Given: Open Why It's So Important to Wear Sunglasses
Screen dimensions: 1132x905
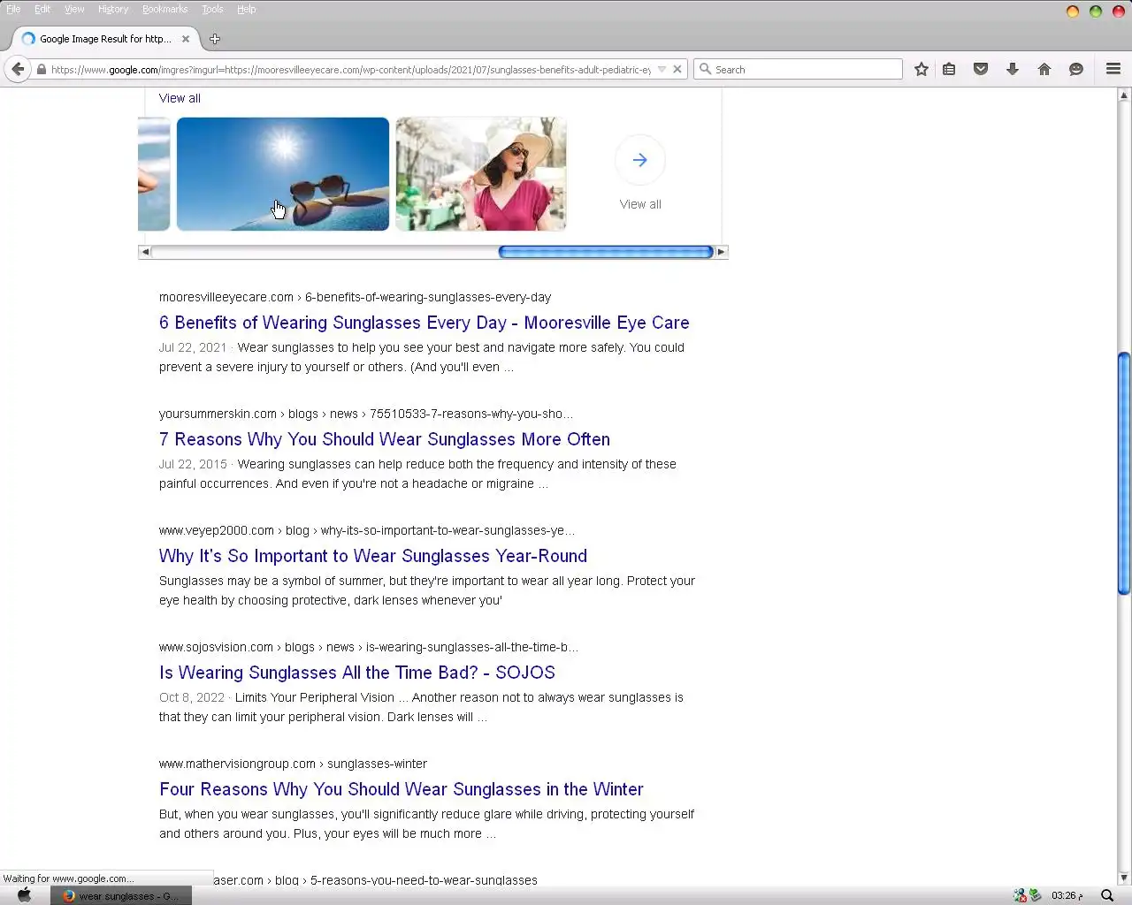Looking at the screenshot, I should tap(373, 556).
